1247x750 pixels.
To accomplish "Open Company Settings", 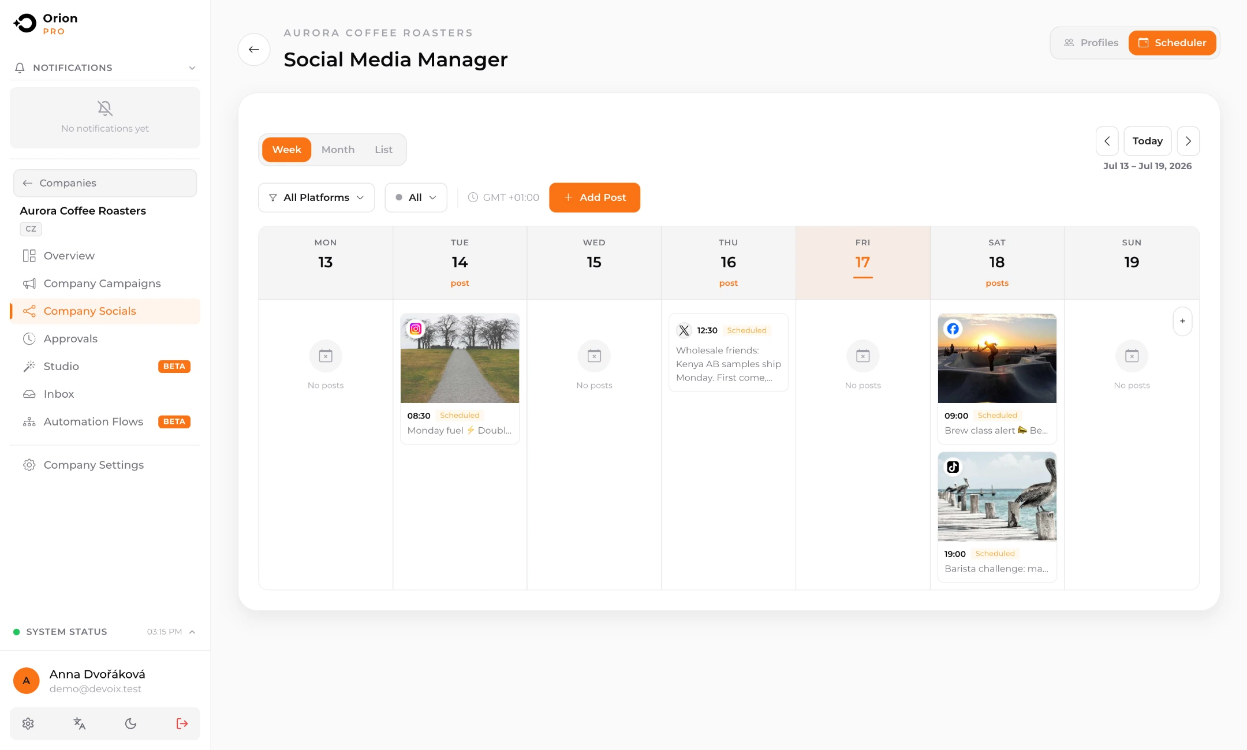I will click(105, 465).
